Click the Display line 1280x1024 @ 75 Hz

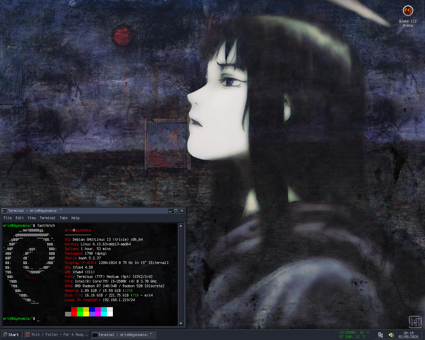(x=117, y=263)
